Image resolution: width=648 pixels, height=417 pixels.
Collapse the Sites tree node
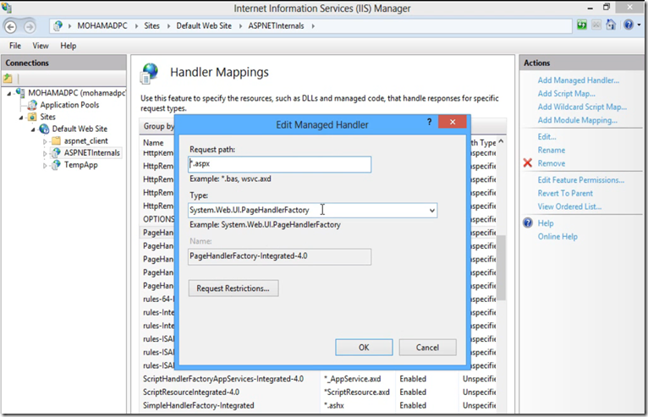21,118
